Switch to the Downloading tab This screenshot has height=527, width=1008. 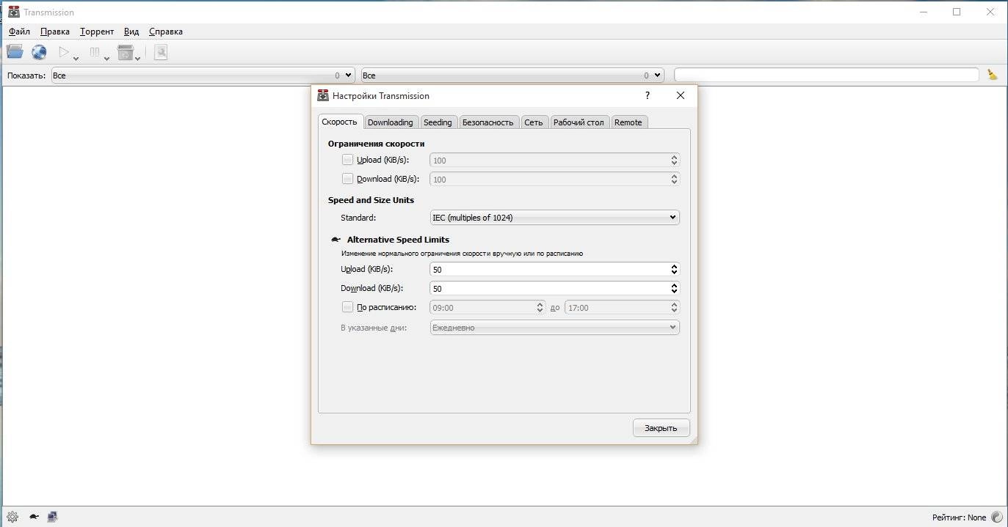(390, 122)
